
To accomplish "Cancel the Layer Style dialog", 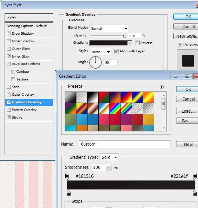I will (186, 27).
